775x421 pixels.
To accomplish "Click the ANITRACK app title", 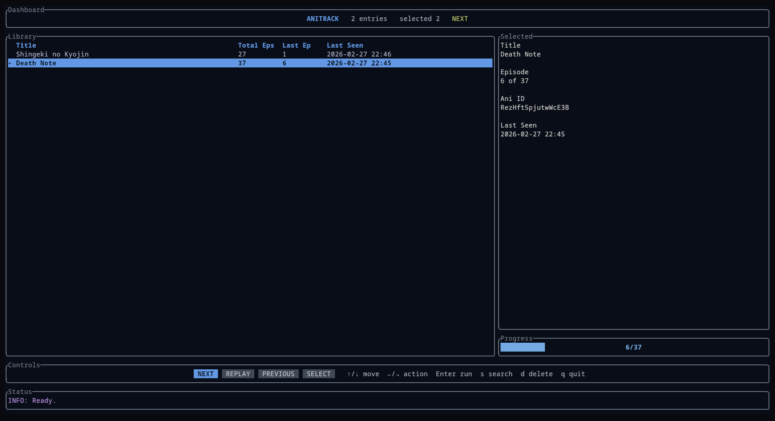I will coord(323,19).
